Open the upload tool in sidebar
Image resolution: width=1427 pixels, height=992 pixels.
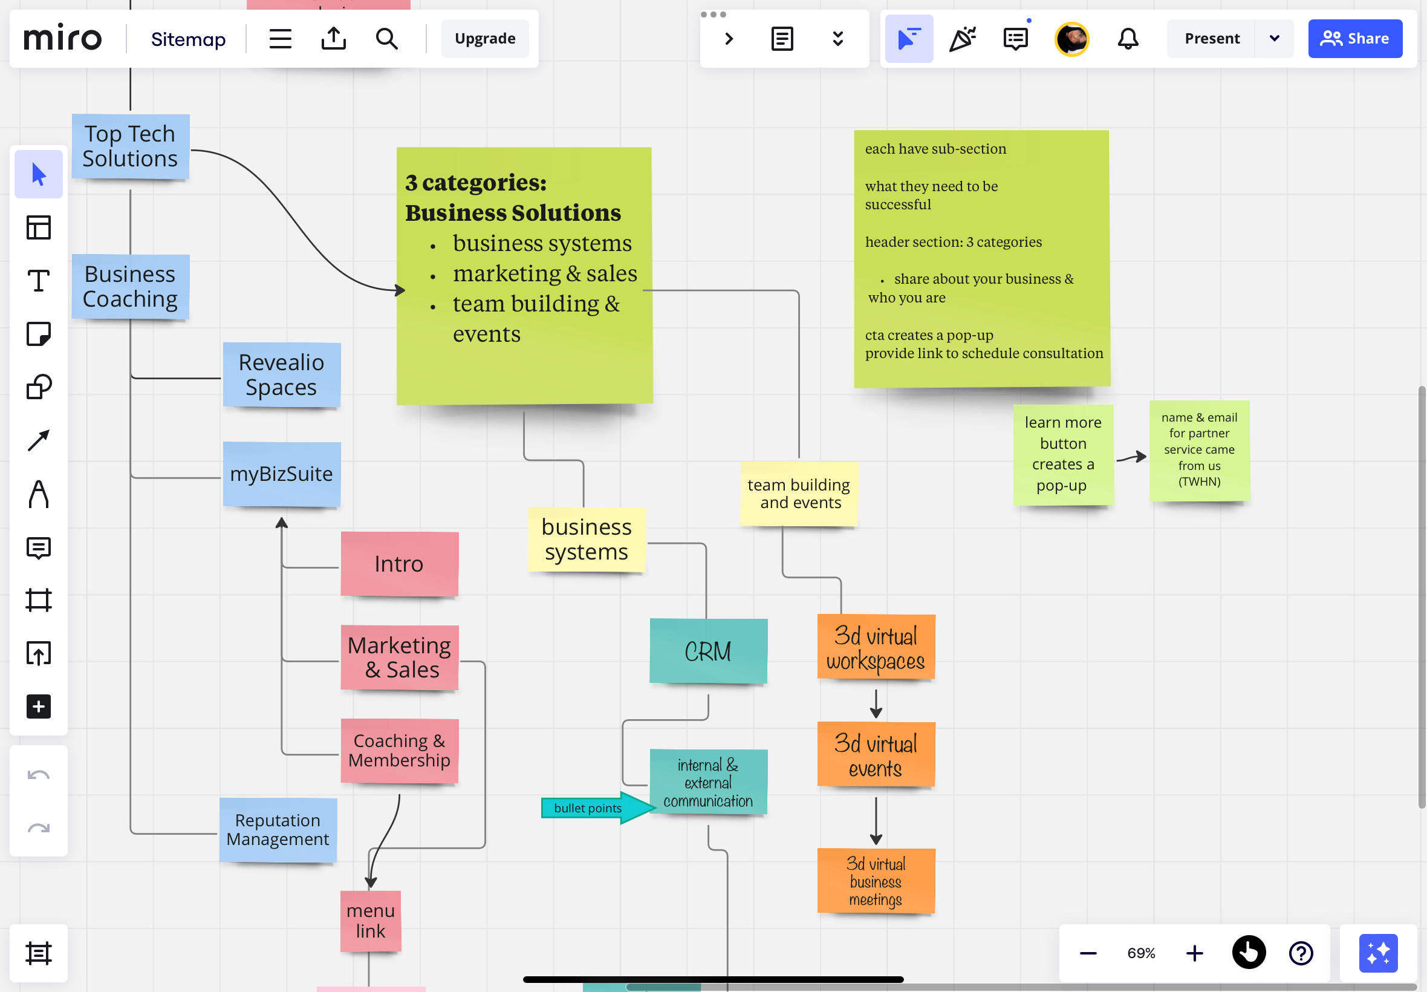(x=39, y=653)
